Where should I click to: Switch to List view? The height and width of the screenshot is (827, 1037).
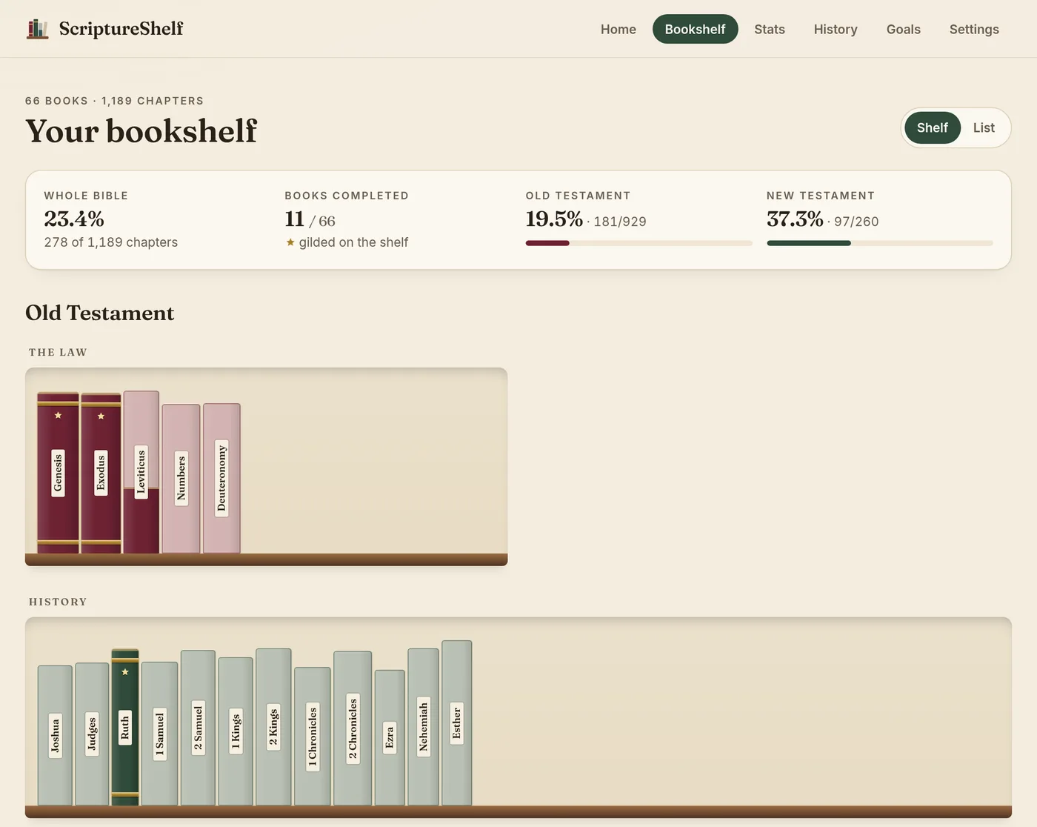click(984, 127)
